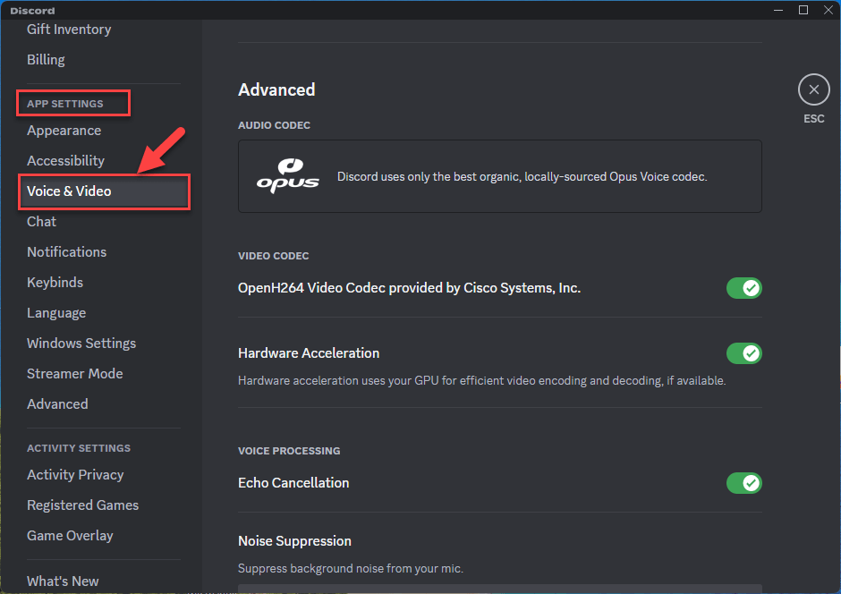
Task: Open Activity Privacy settings
Action: pyautogui.click(x=75, y=475)
